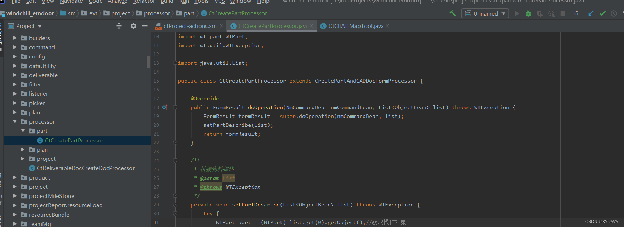The image size is (624, 227).
Task: Click the Stop square icon
Action: [563, 13]
